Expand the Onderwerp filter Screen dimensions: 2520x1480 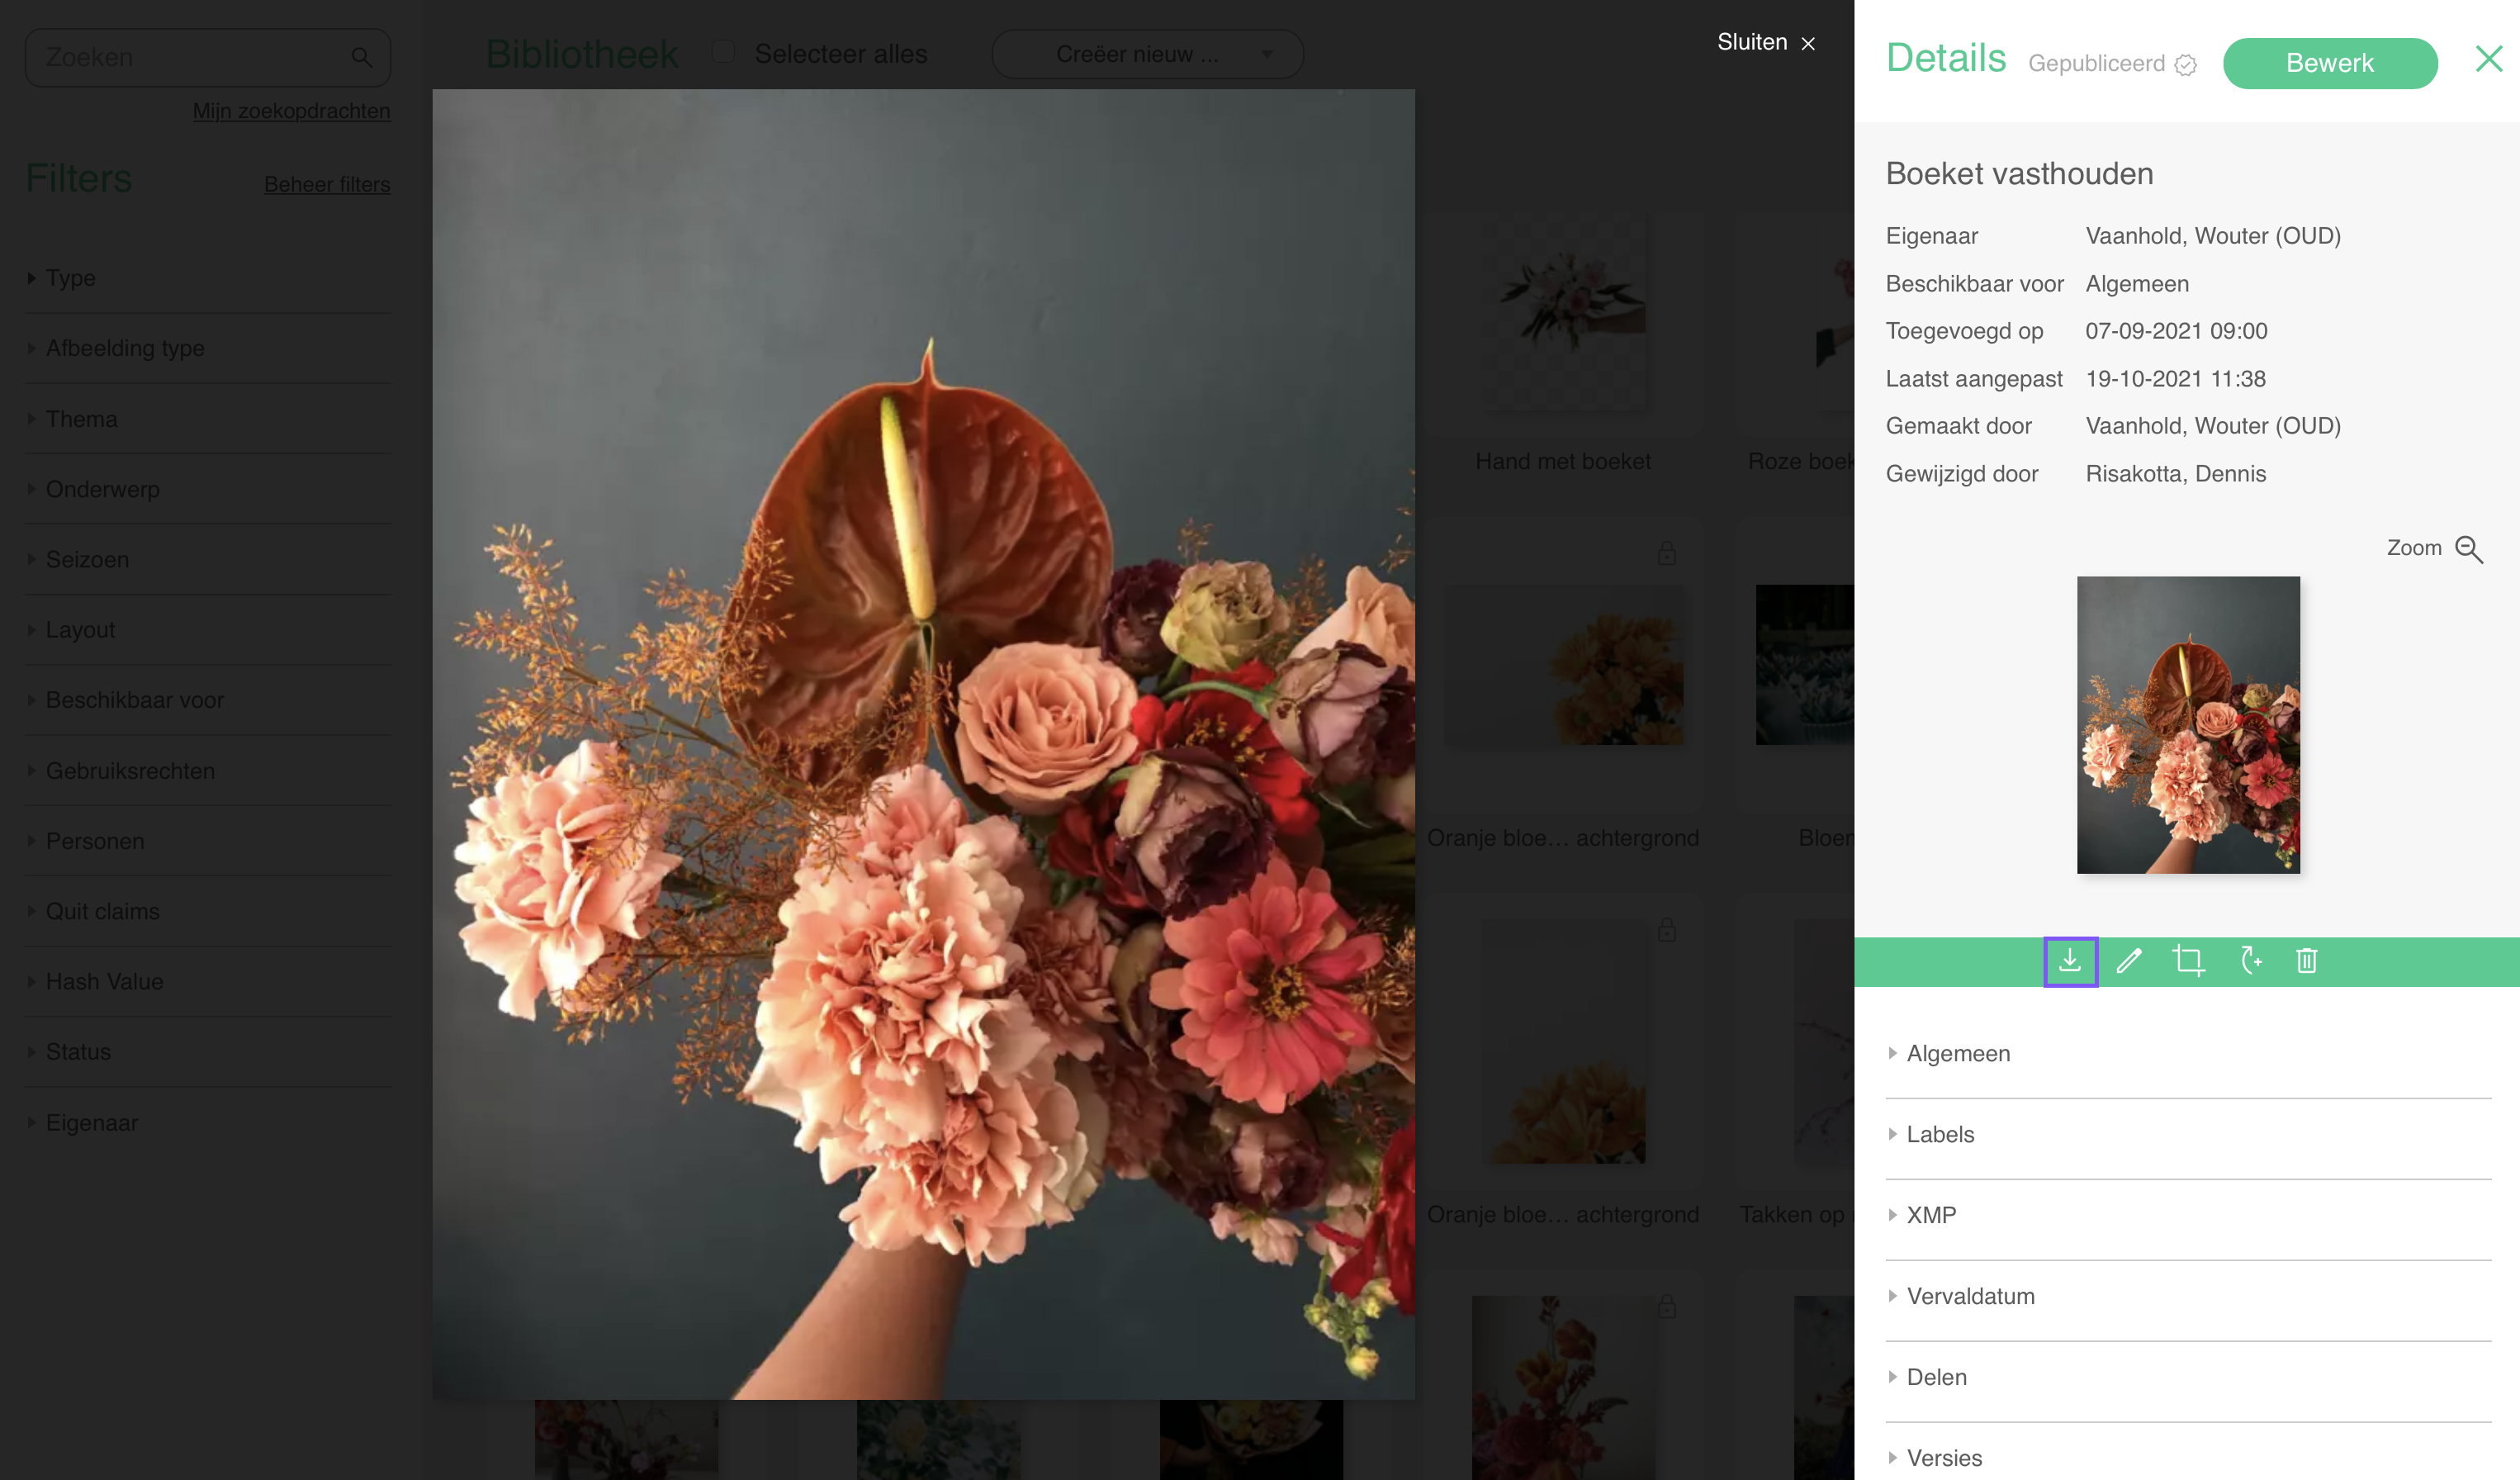[x=208, y=489]
